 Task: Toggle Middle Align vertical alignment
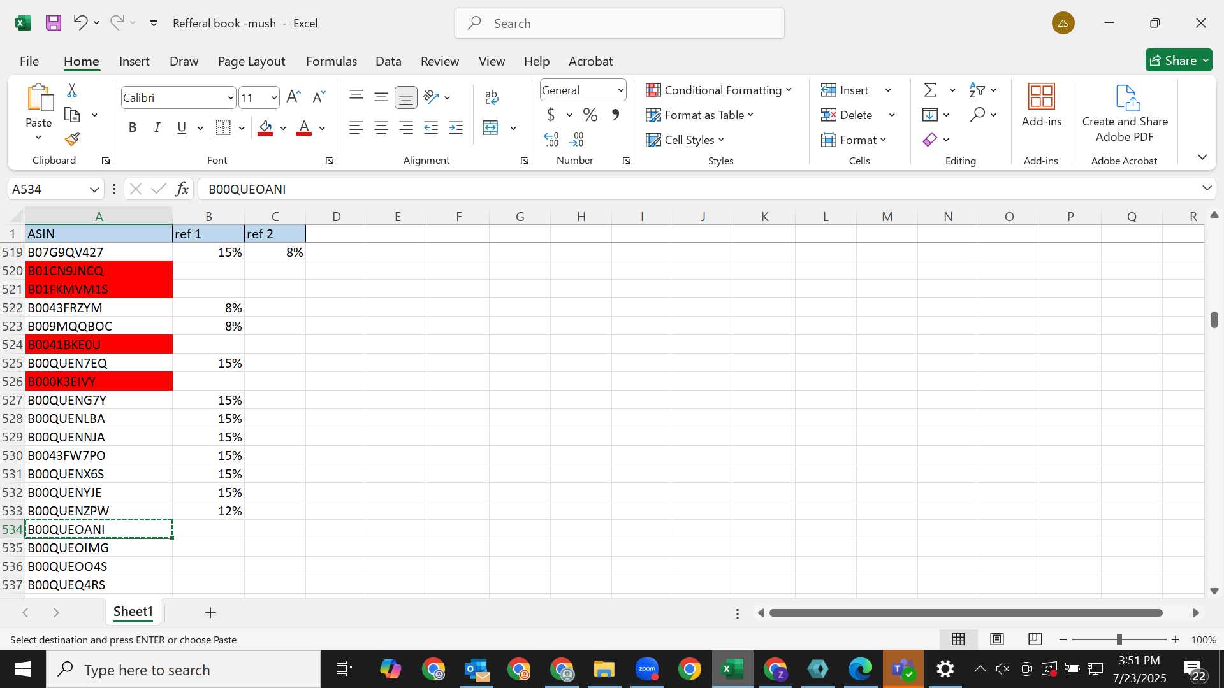[x=381, y=97]
